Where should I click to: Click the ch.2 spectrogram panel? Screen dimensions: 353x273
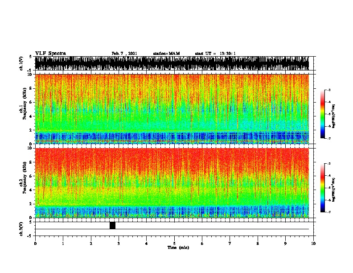click(x=172, y=183)
